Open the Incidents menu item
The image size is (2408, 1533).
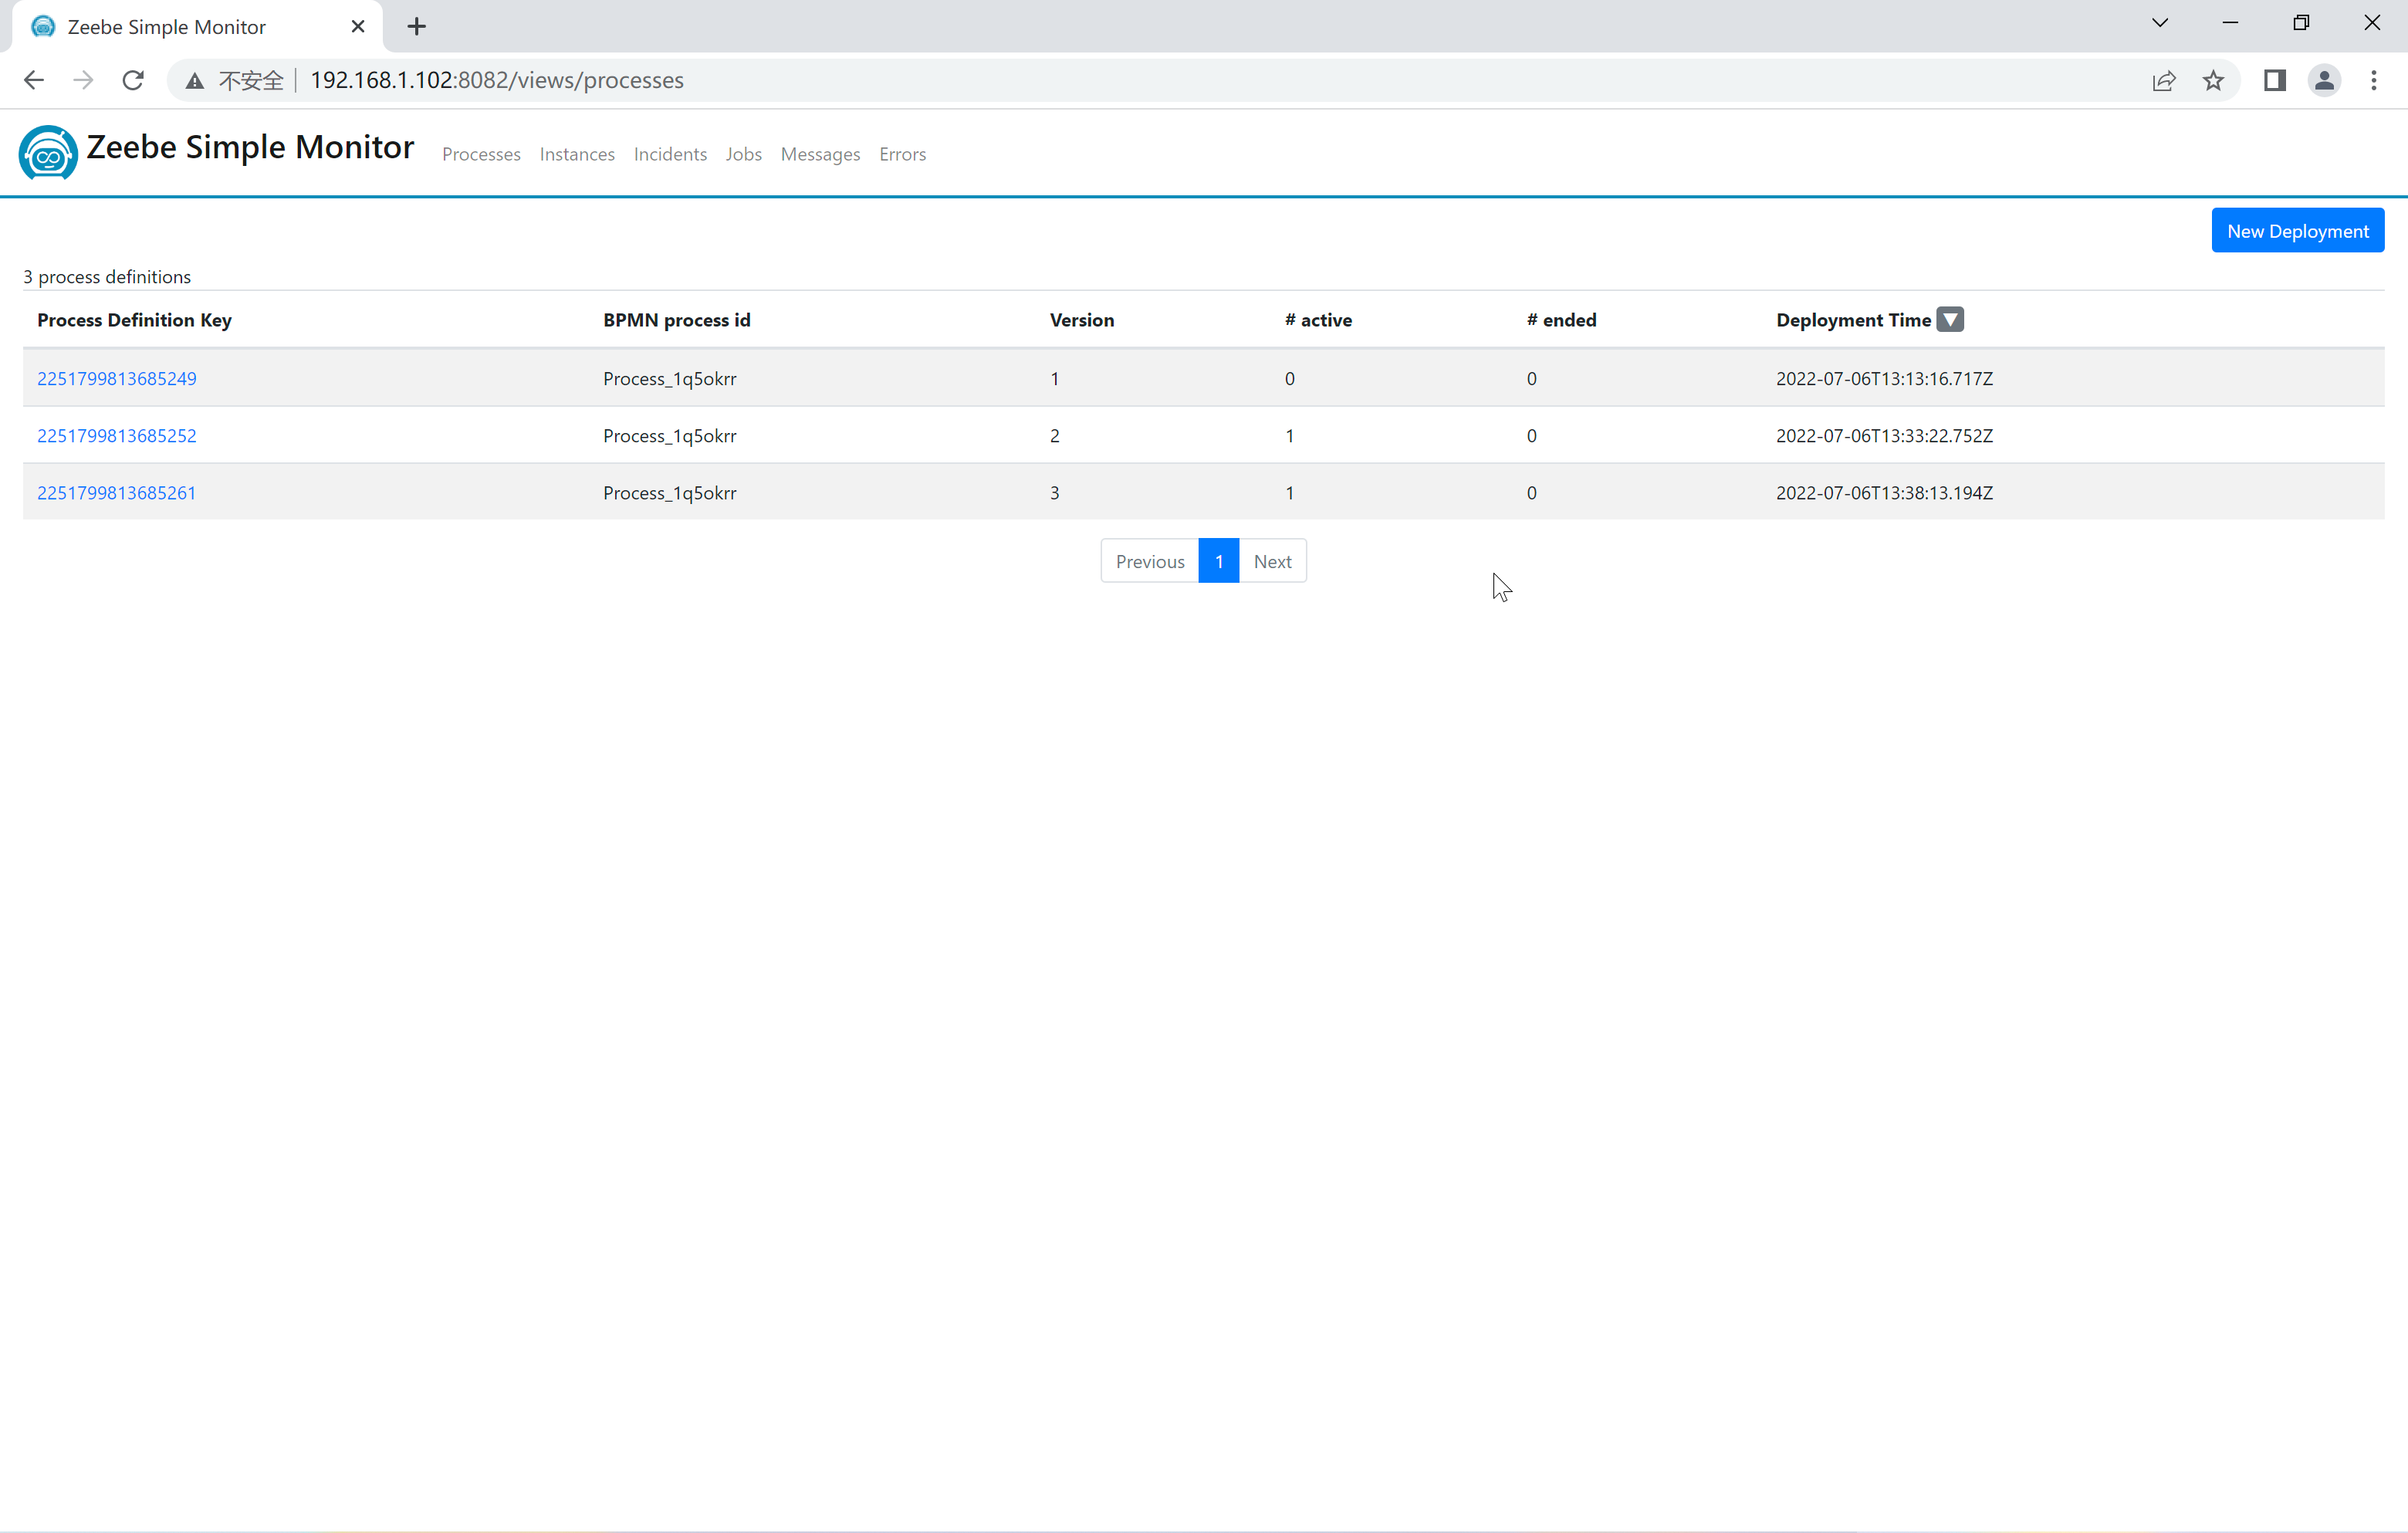(x=670, y=154)
